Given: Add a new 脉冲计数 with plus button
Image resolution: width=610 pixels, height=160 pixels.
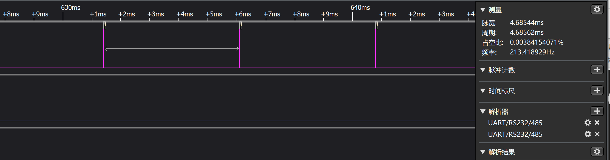Looking at the screenshot, I should [x=597, y=70].
